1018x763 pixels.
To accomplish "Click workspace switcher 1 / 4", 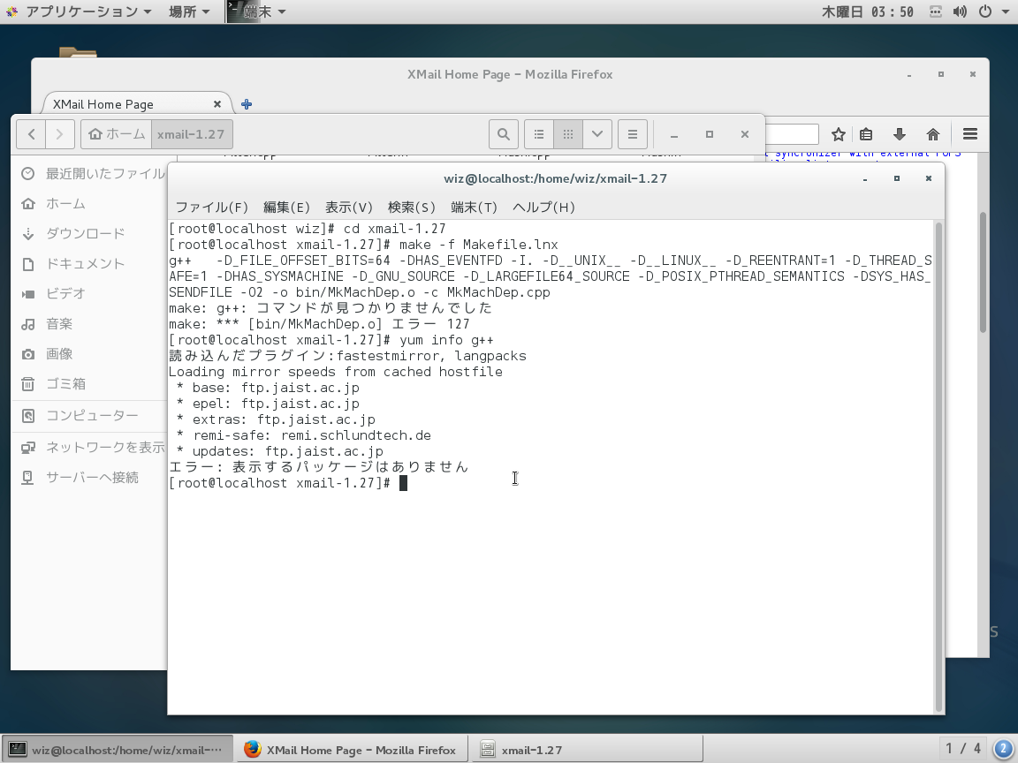I will click(x=963, y=749).
